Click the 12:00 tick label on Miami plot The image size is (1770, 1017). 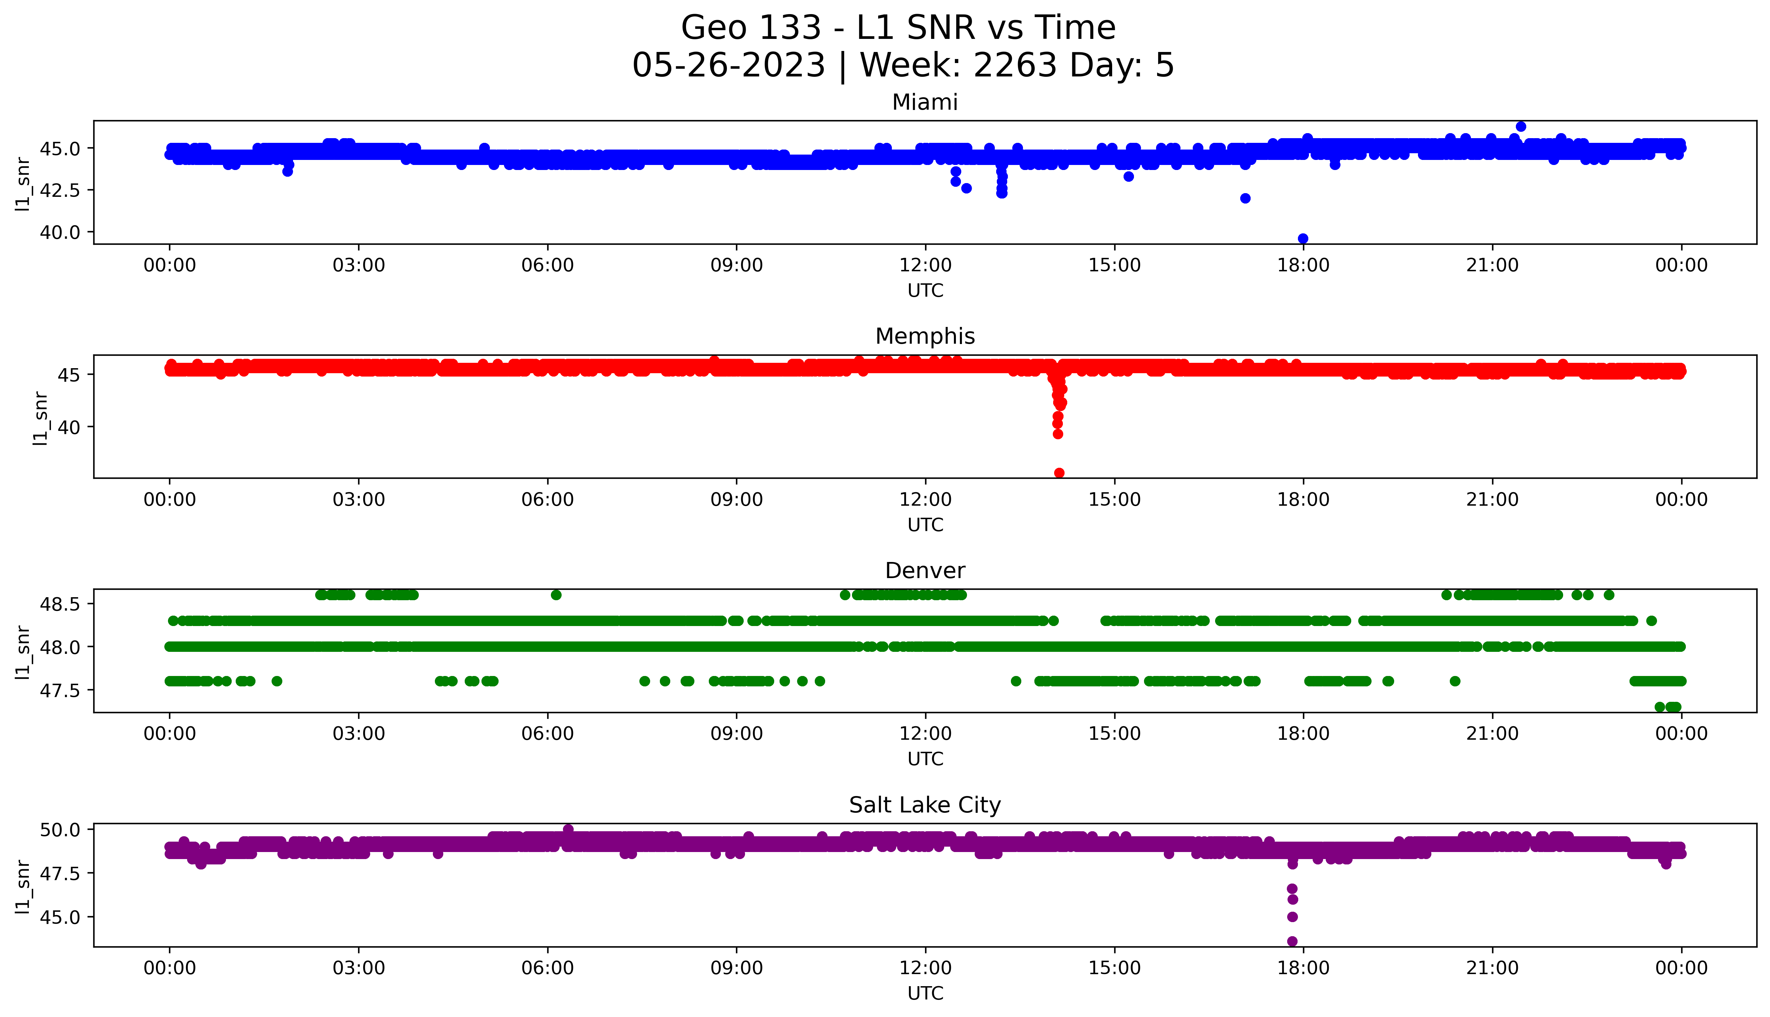[925, 266]
